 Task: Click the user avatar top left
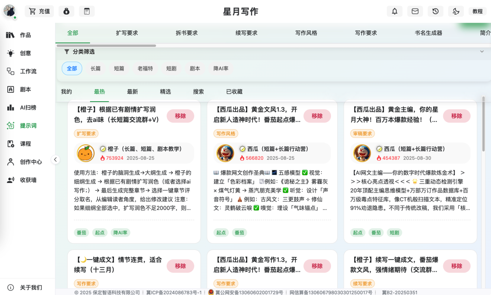[x=10, y=11]
